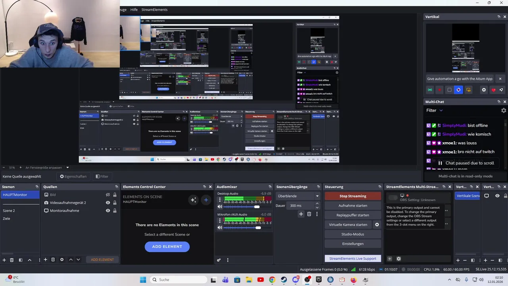The width and height of the screenshot is (508, 286).
Task: Toggle visibility of Bild source
Action: click(108, 195)
